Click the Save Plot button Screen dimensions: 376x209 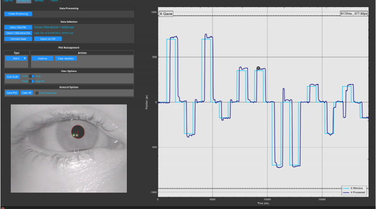(12, 93)
